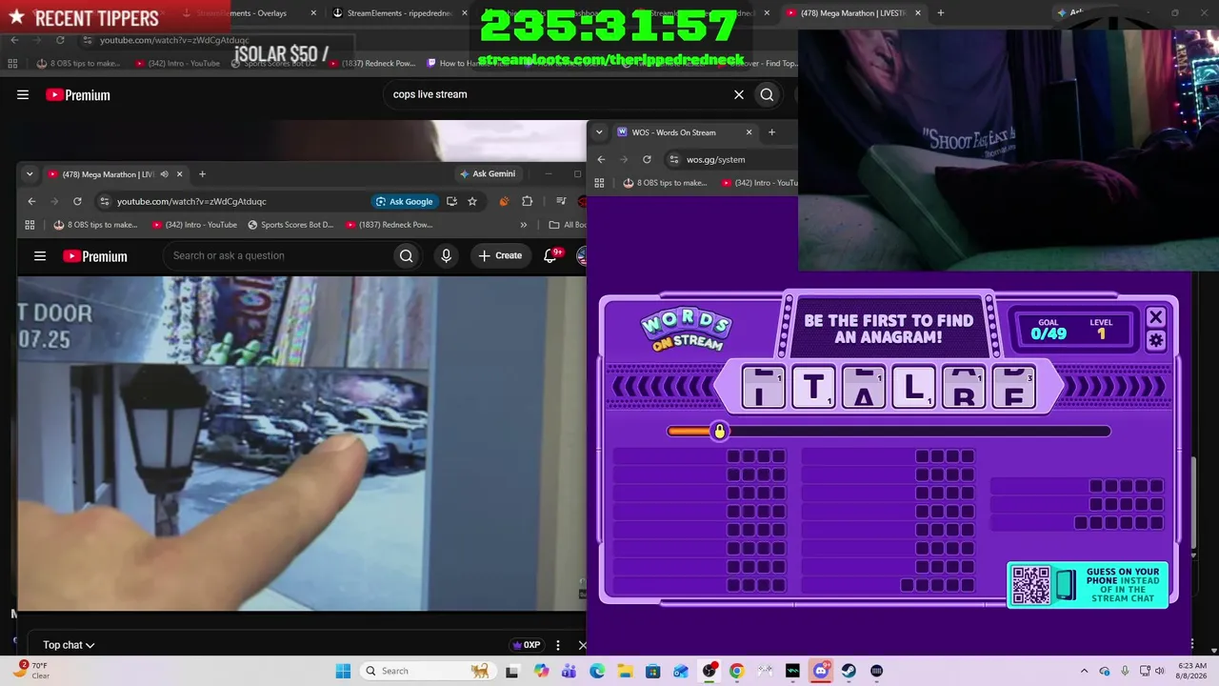Screen dimensions: 1219x686
Task: Open the 8 OBS tips bookmark in WOS window
Action: [x=665, y=183]
